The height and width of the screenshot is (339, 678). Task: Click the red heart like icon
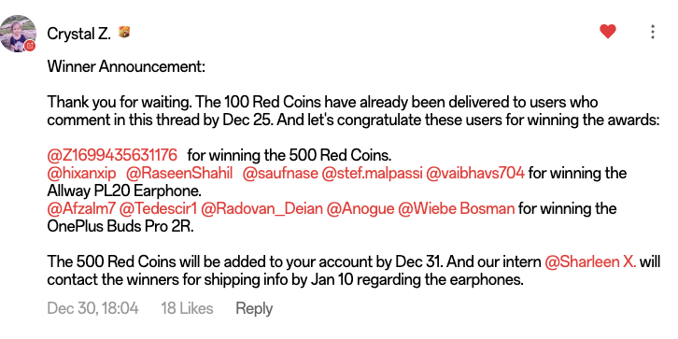(608, 32)
